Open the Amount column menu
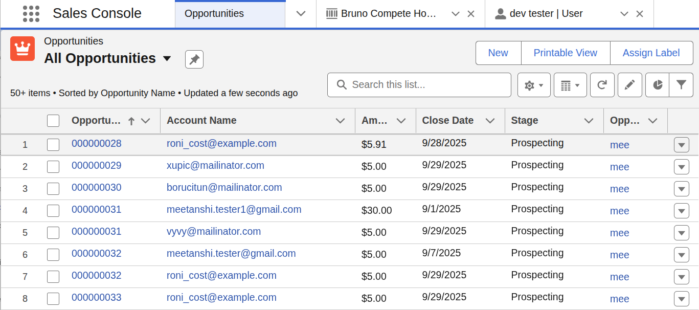 401,121
